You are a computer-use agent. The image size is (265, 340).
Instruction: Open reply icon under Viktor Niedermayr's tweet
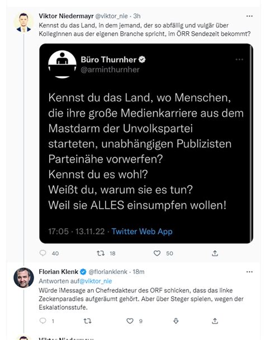click(43, 253)
